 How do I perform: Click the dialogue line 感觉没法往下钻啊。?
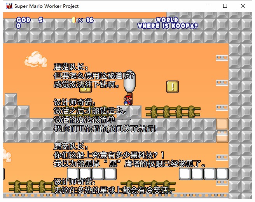tap(87, 84)
